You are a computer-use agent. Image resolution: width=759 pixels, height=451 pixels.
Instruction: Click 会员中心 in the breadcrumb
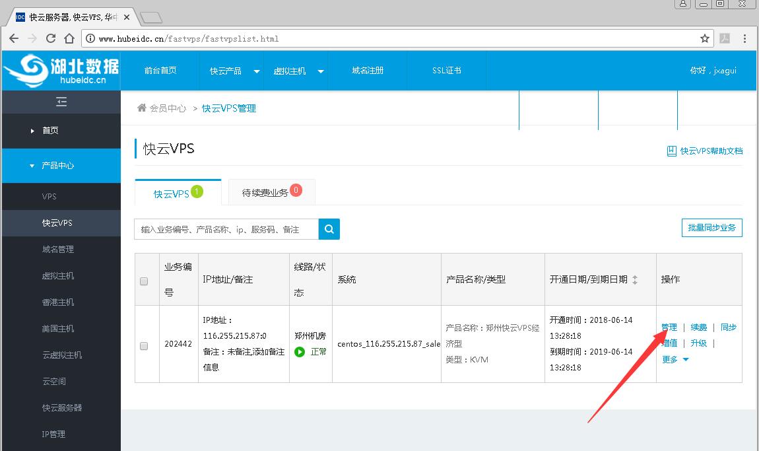point(168,108)
